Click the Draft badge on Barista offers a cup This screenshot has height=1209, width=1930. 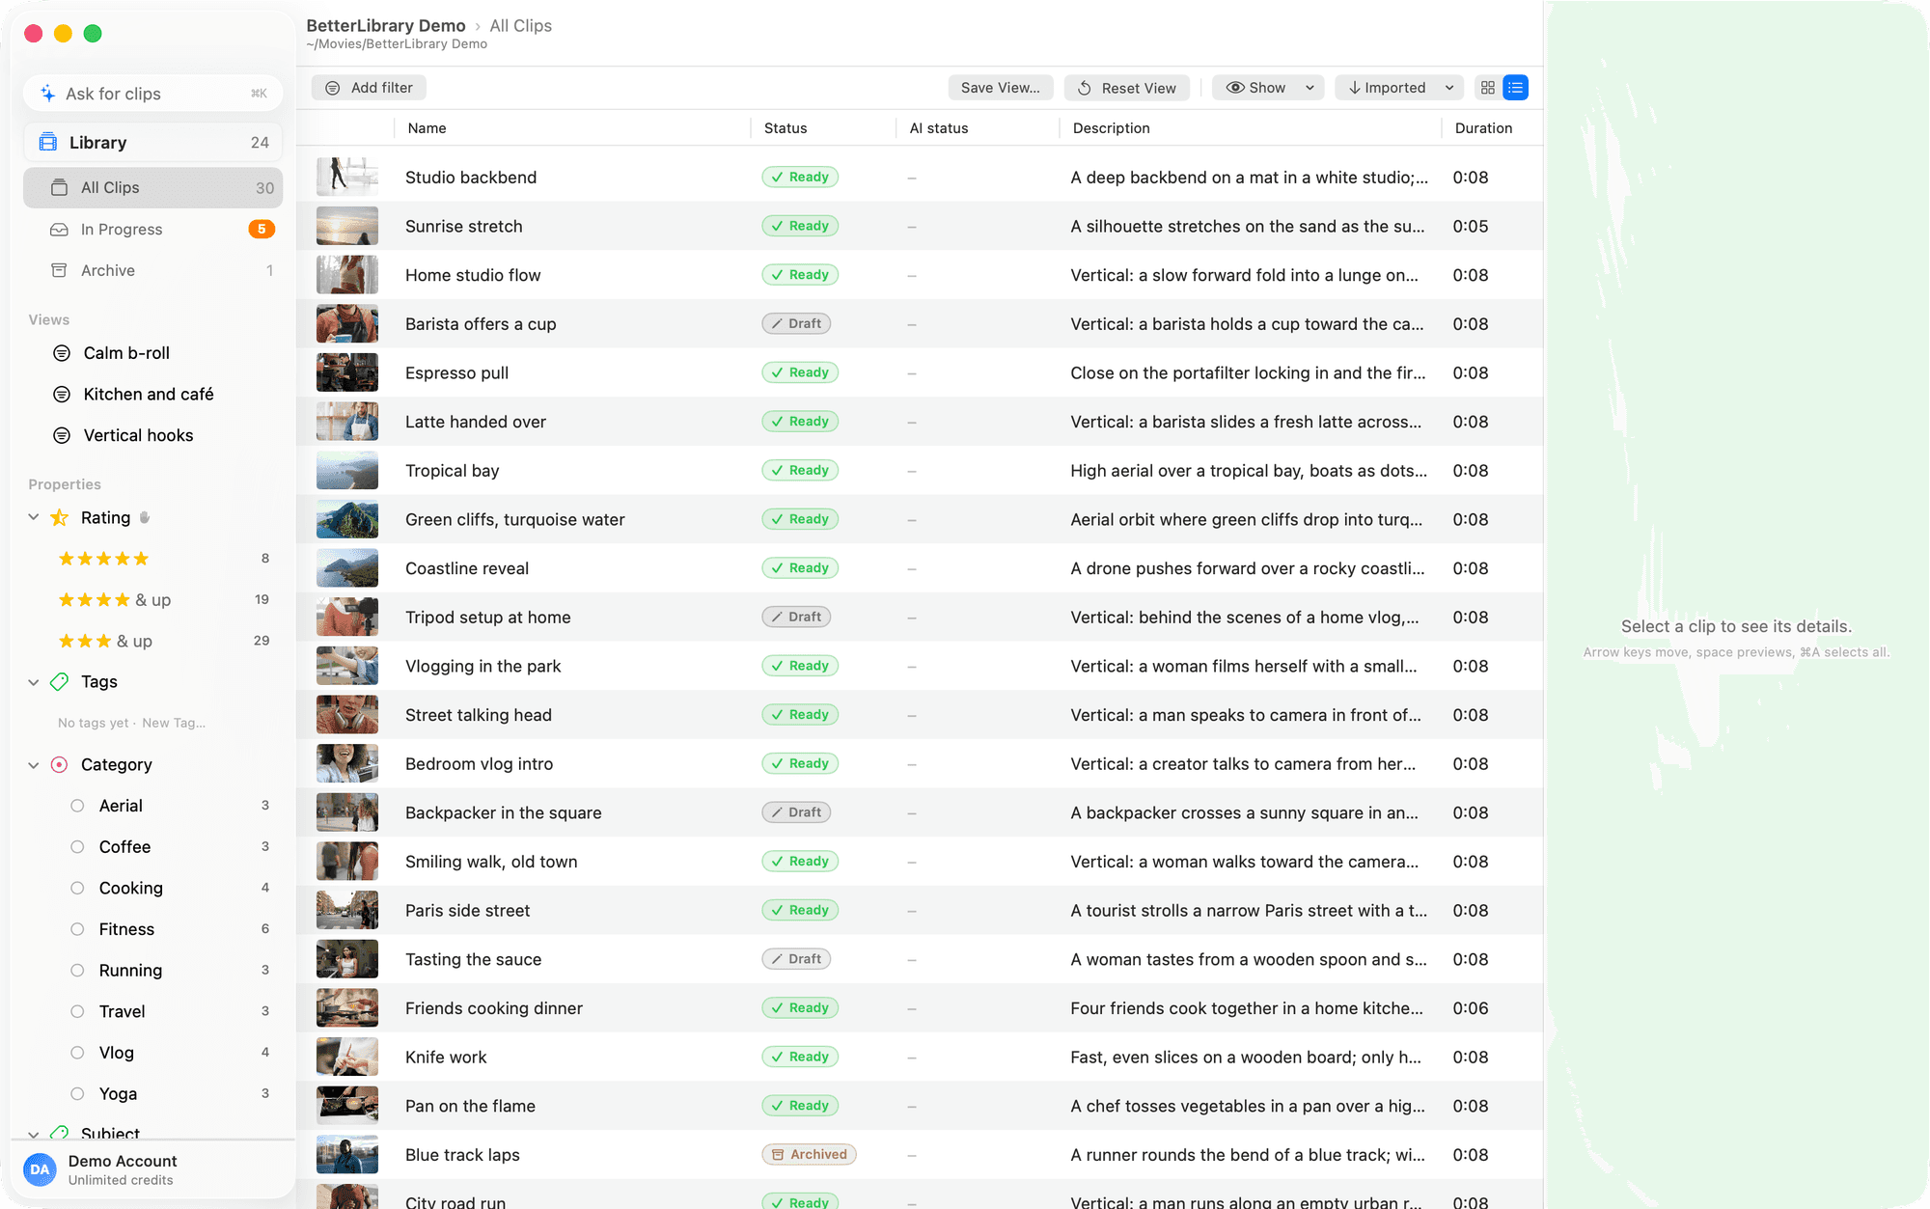796,323
